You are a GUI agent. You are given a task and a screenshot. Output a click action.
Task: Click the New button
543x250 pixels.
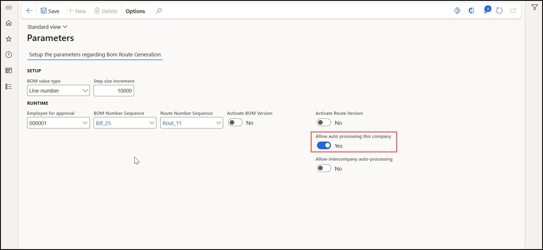pyautogui.click(x=77, y=11)
